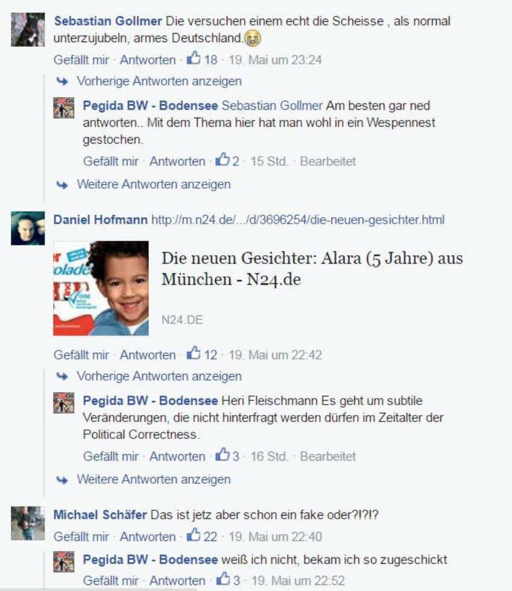The width and height of the screenshot is (512, 591).
Task: Reply to Daniel Hofmann's comment with Antworten
Action: (148, 355)
